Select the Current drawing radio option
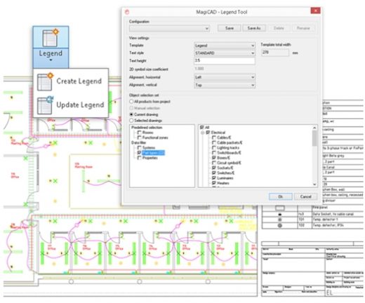 point(131,114)
